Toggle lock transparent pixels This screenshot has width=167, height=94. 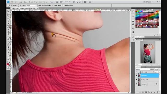(x=140, y=72)
